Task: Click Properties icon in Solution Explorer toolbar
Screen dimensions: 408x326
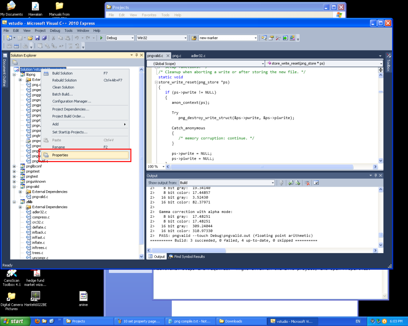Action: click(x=15, y=62)
